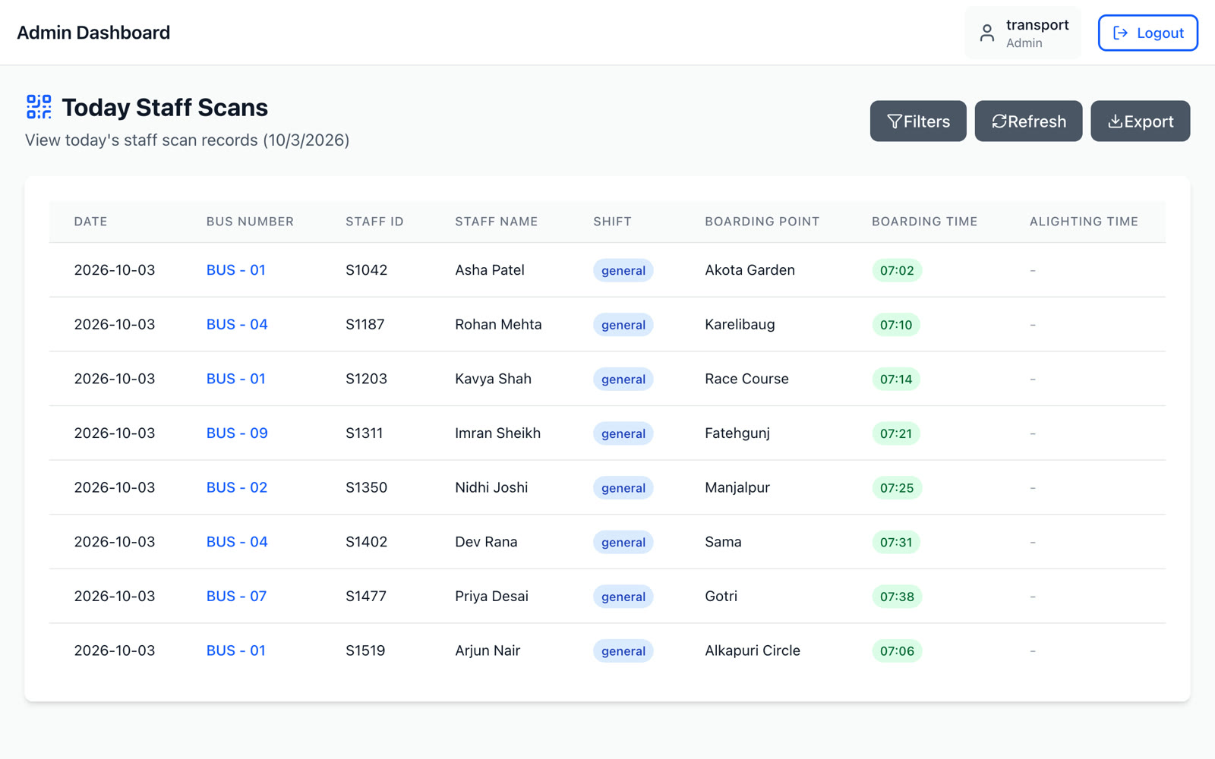1215x759 pixels.
Task: Open BUS - 01 link for Kavya Shah
Action: (235, 379)
